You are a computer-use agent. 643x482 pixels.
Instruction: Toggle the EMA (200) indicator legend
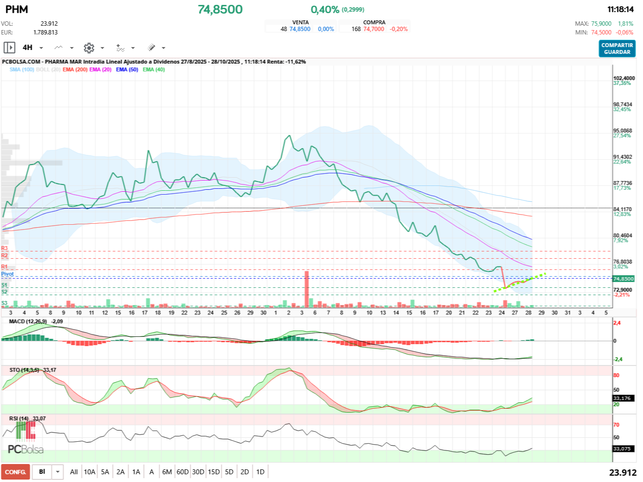pyautogui.click(x=75, y=69)
